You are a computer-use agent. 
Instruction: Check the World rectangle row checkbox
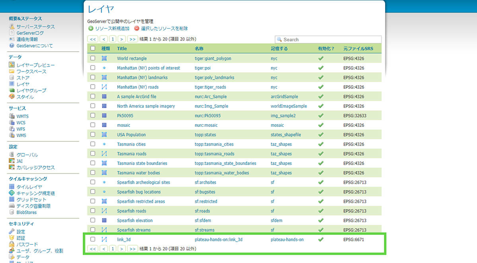(93, 58)
